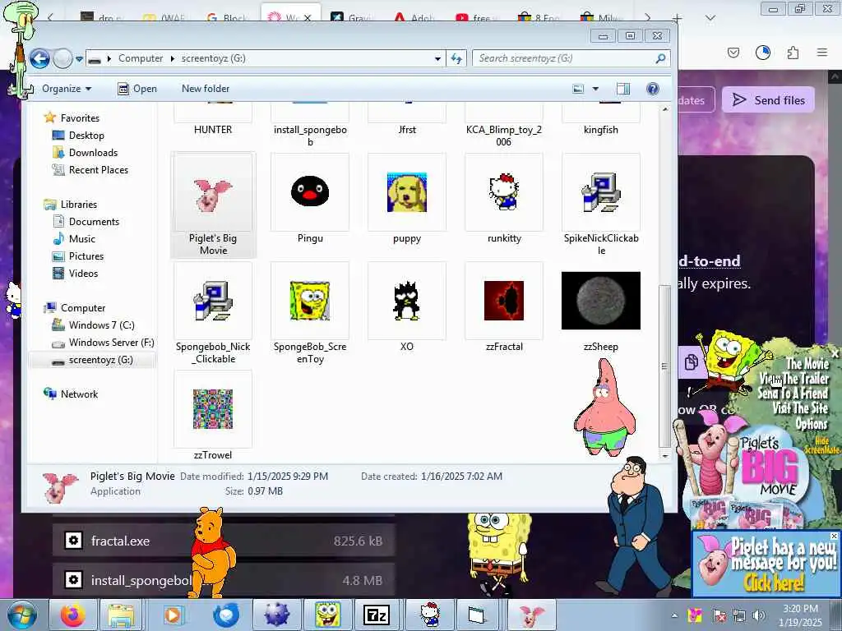Expand the address bar history dropdown

point(437,58)
